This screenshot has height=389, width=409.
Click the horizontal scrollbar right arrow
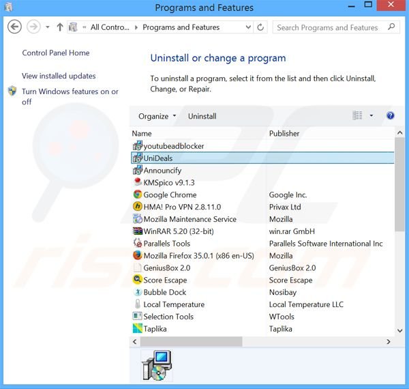pyautogui.click(x=389, y=341)
